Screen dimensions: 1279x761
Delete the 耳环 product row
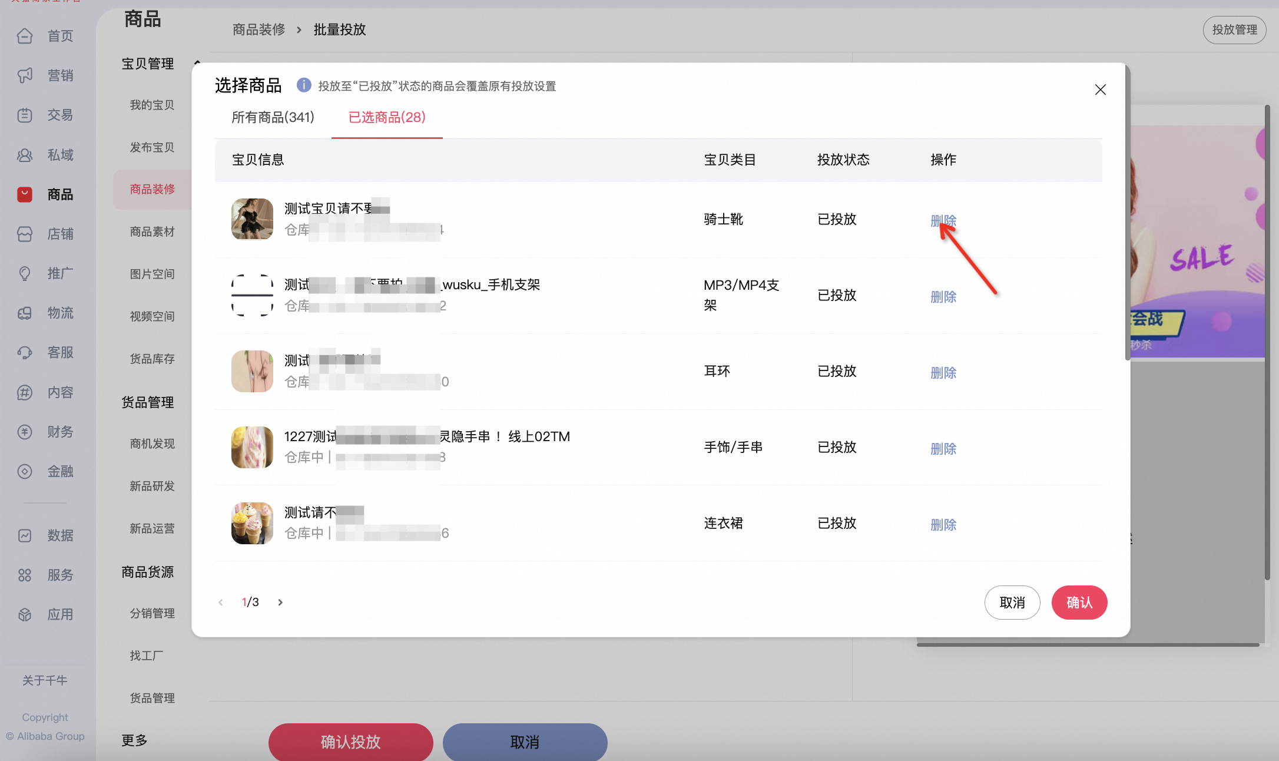(943, 373)
